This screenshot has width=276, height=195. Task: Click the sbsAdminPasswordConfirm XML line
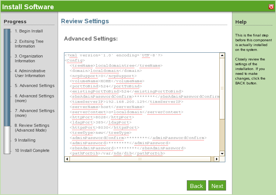coord(145,97)
